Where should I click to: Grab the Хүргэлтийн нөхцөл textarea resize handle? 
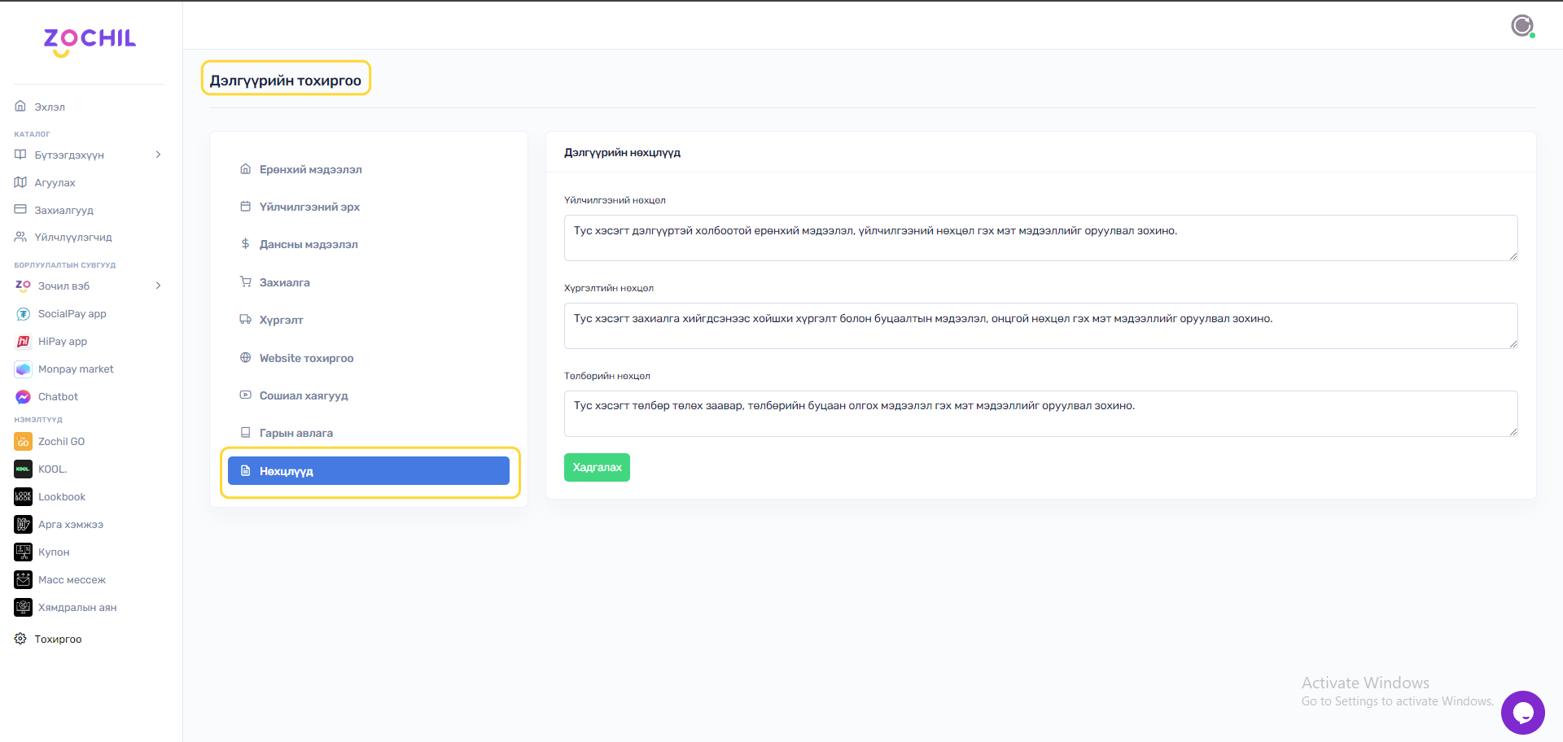[1513, 344]
